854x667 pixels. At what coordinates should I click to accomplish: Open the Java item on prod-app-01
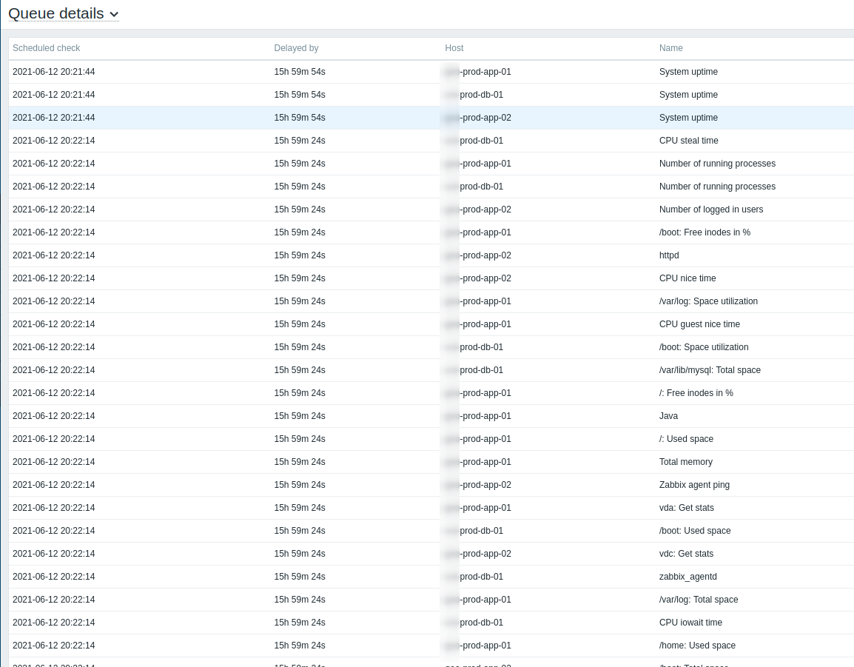(x=668, y=416)
